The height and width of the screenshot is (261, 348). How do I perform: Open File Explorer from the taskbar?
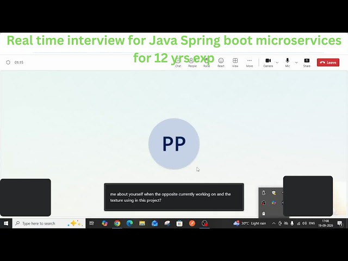click(x=142, y=223)
